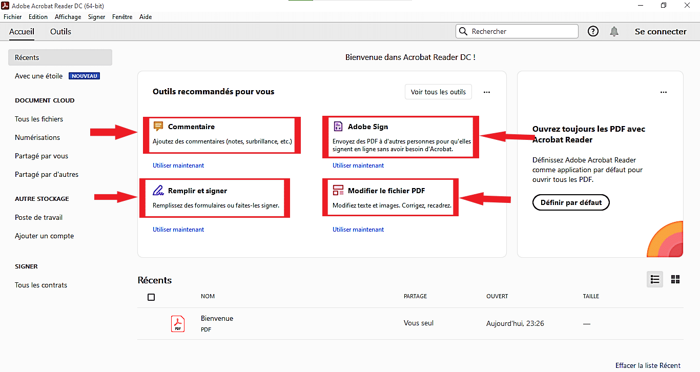Viewport: 700px width, 372px height.
Task: Switch to the Outils tab
Action: (60, 31)
